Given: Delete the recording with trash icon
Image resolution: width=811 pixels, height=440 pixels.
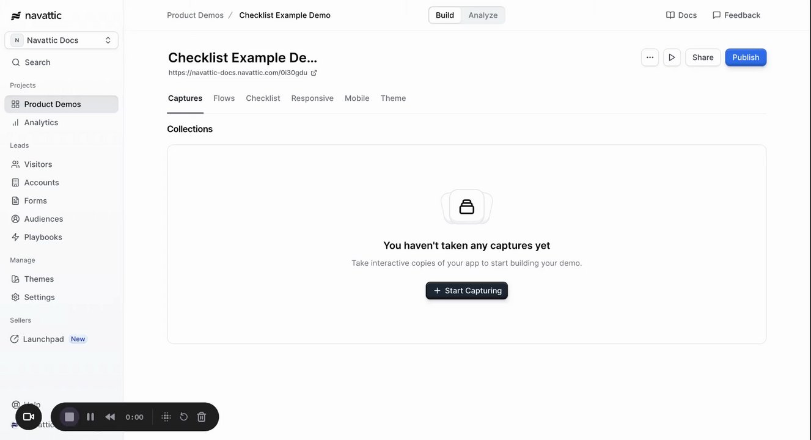Looking at the screenshot, I should (x=202, y=417).
